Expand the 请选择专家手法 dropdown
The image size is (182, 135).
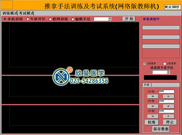click(x=168, y=72)
